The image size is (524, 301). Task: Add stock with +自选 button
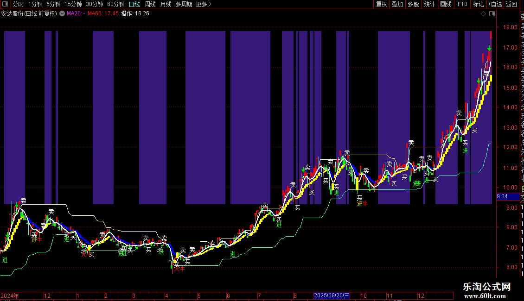pos(495,4)
